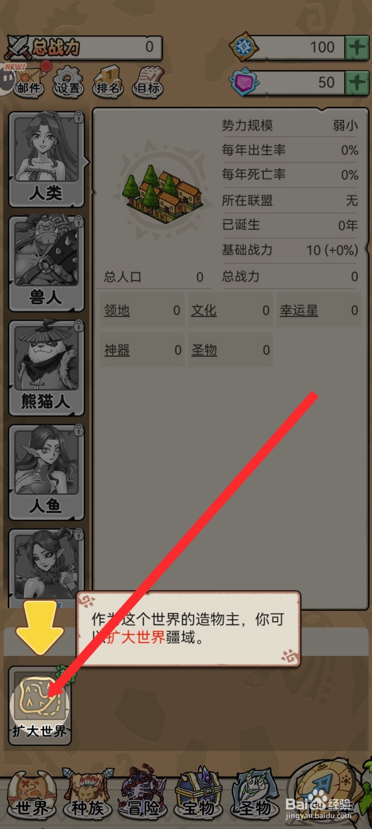The image size is (372, 829).
Task: Select the 熊猫人 panda race card
Action: coord(47,367)
